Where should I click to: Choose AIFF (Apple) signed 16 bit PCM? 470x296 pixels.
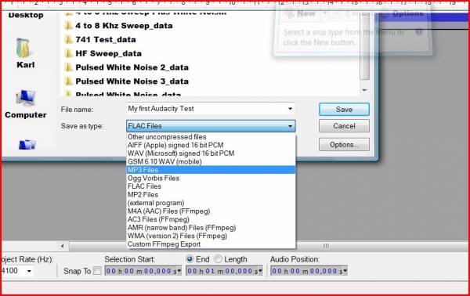pos(211,145)
